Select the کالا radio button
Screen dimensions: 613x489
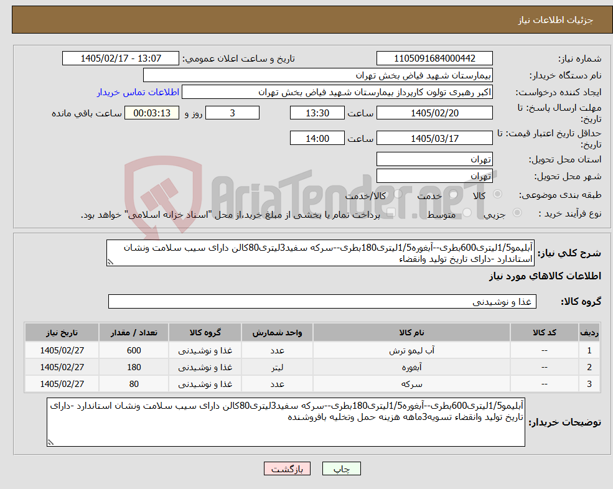click(x=498, y=194)
